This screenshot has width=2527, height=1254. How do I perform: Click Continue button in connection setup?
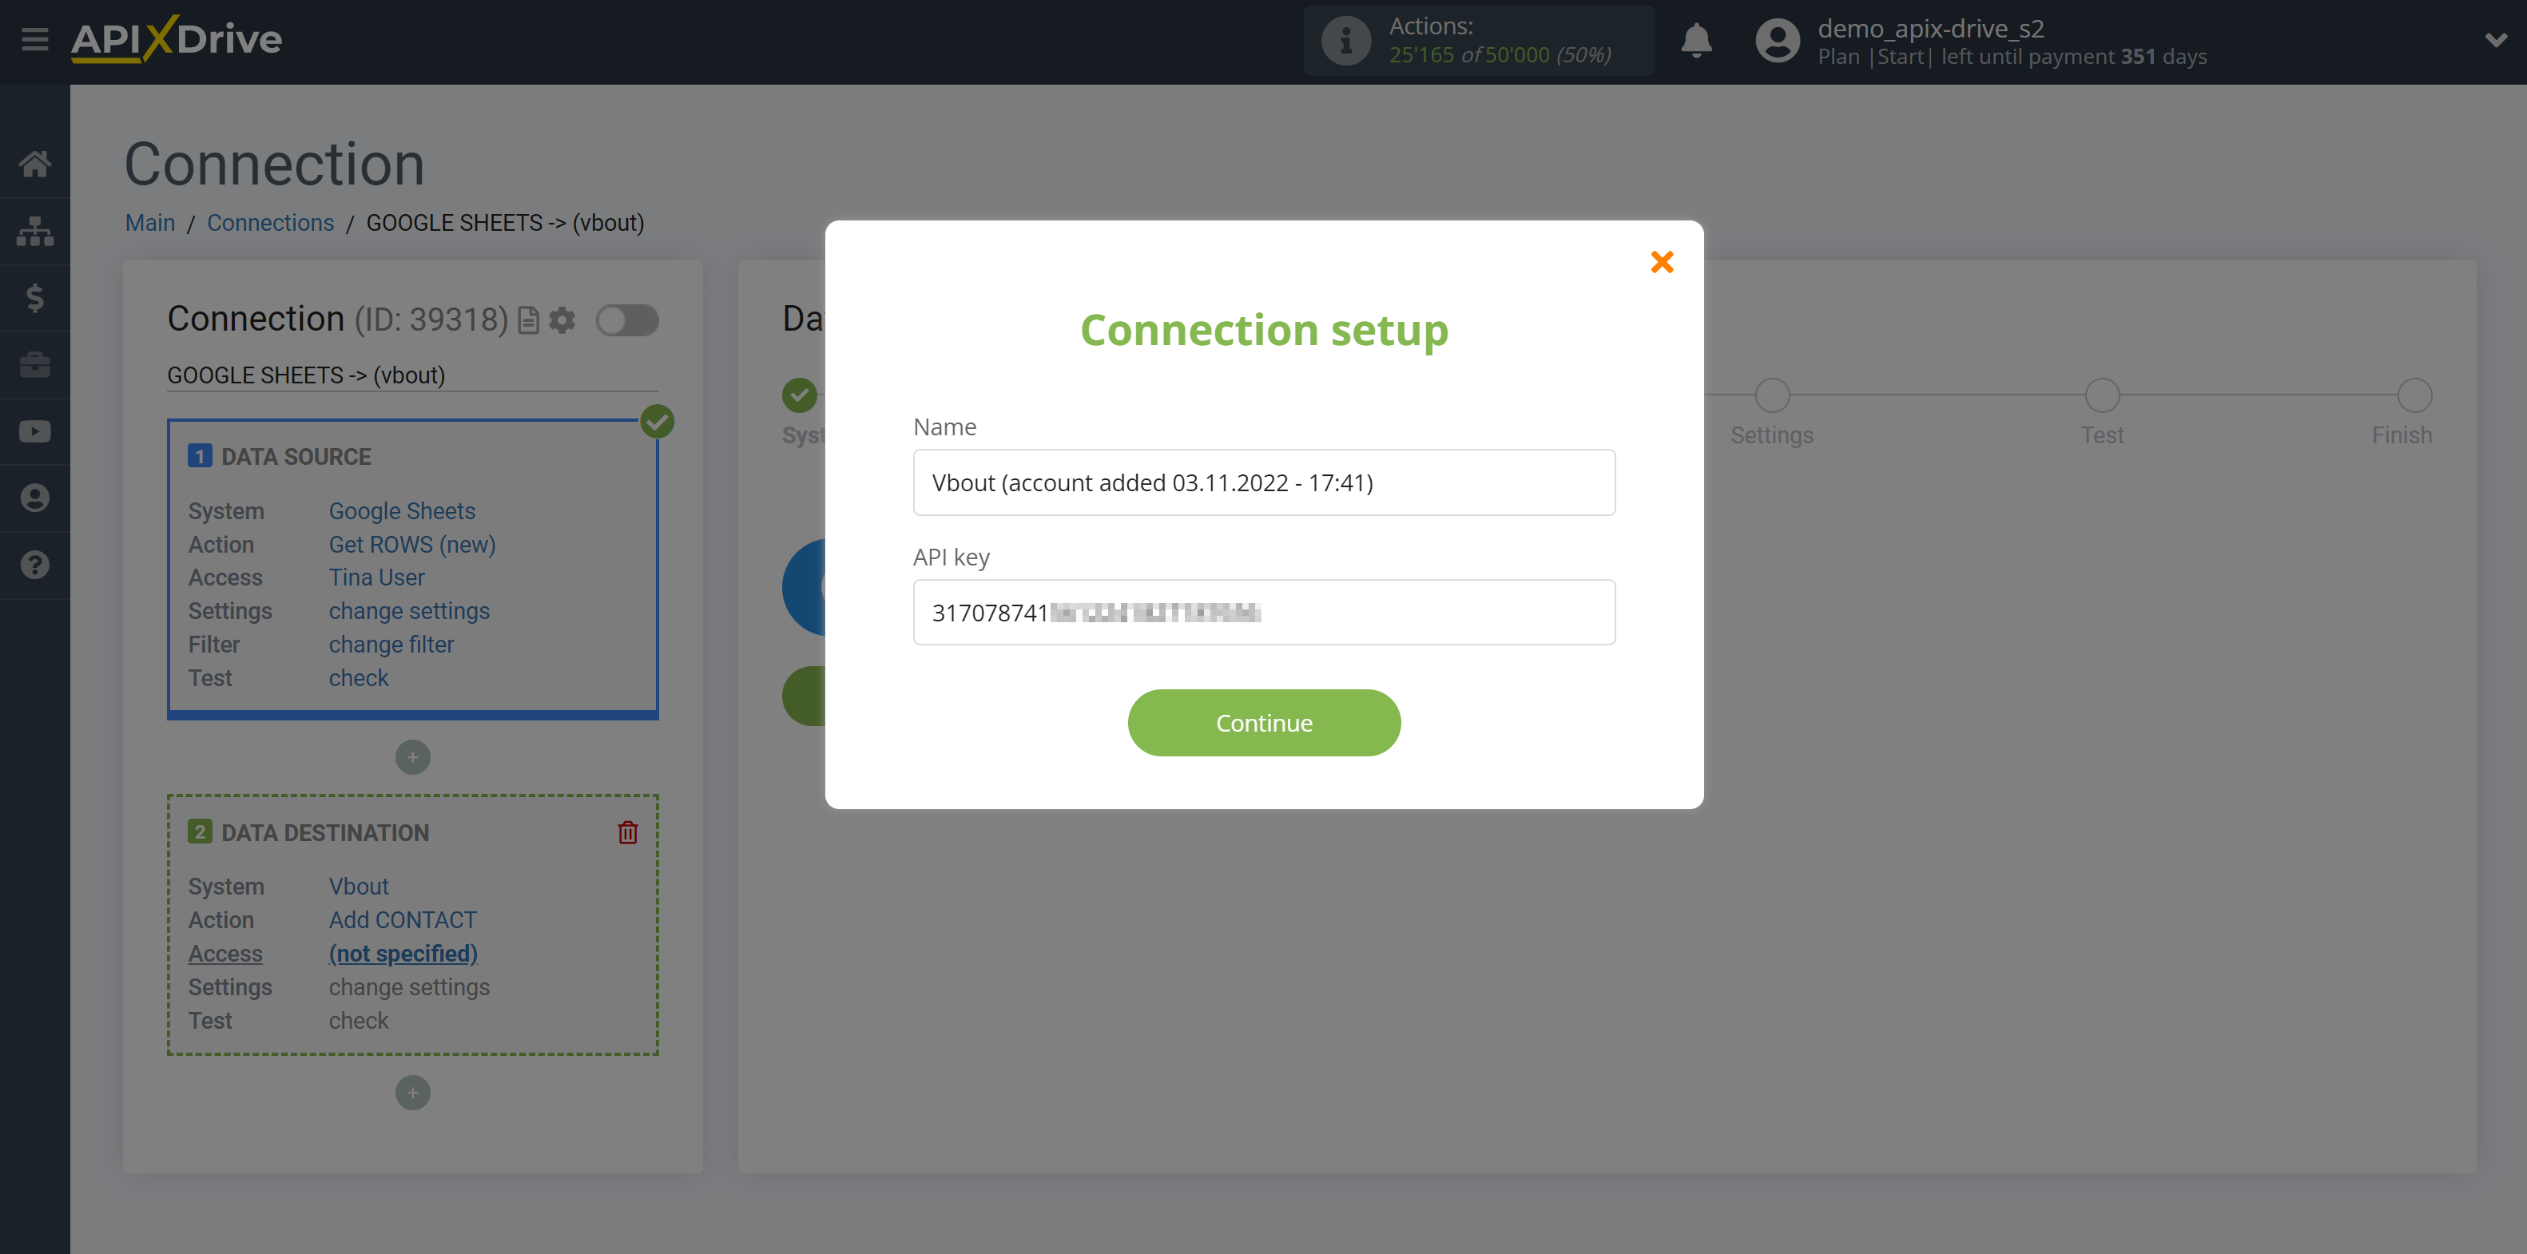click(1264, 722)
